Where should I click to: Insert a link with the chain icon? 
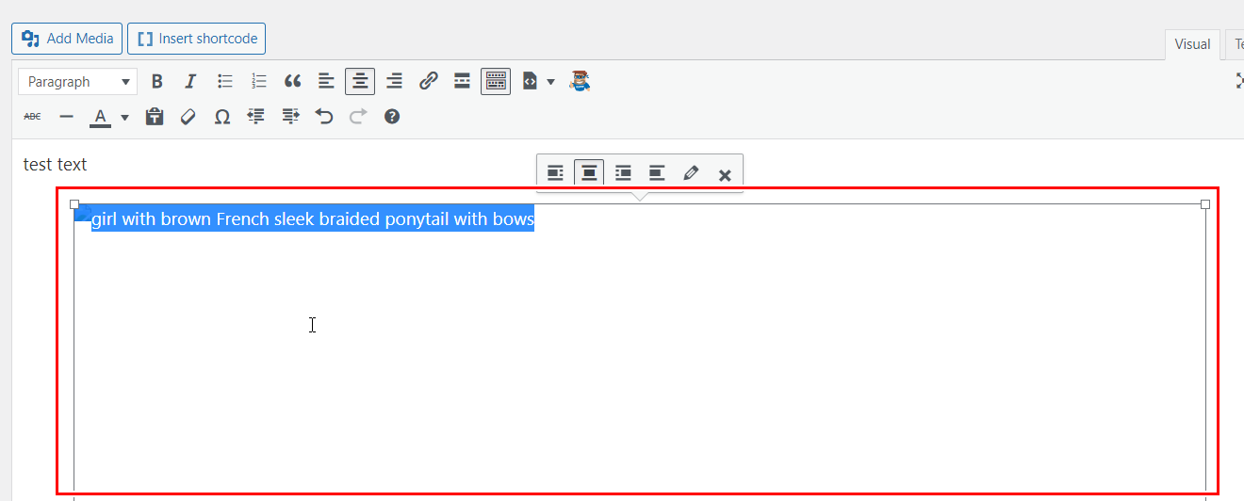428,82
